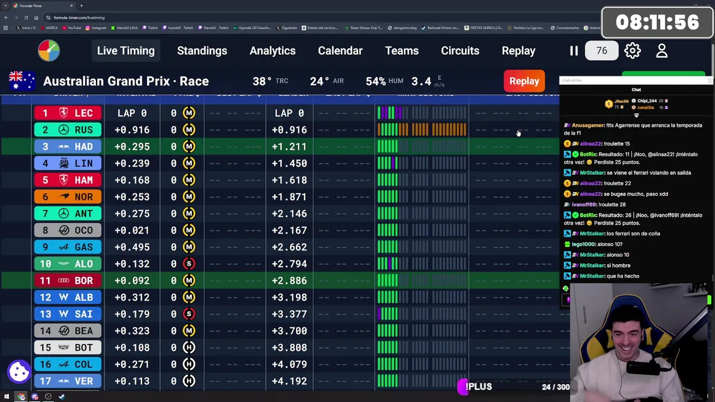Click the browser address bar URL
The width and height of the screenshot is (715, 402).
pos(79,17)
